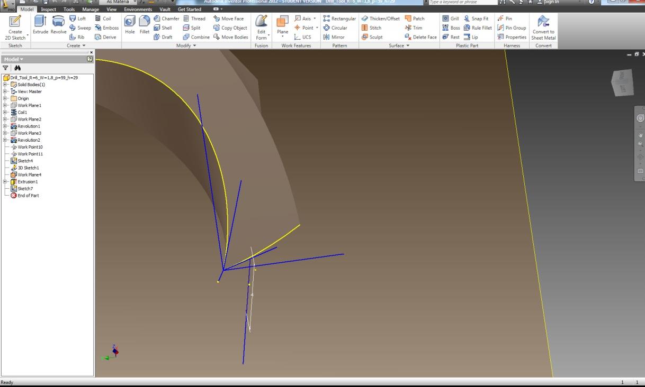Activate the Move Face tool
This screenshot has height=387, width=645.
tap(229, 19)
